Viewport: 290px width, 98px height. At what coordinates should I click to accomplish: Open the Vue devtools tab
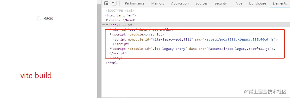pyautogui.click(x=239, y=3)
